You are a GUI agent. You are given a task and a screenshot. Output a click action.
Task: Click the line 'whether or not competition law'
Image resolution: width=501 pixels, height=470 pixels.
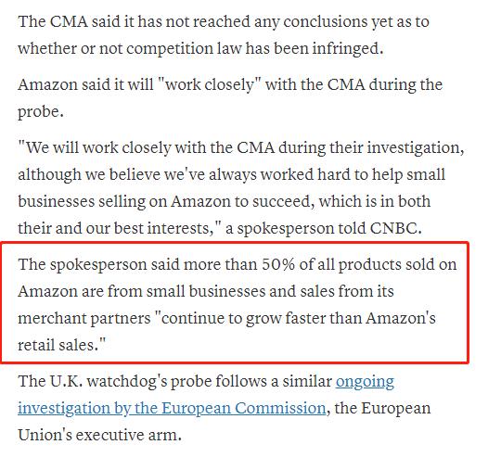[x=200, y=48]
